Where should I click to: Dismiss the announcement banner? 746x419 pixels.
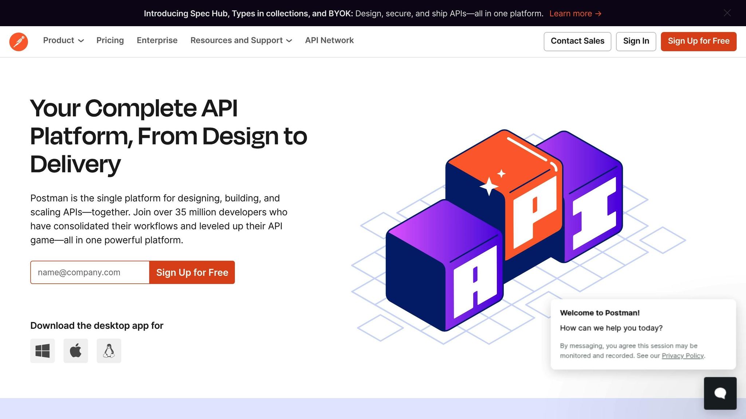coord(727,13)
